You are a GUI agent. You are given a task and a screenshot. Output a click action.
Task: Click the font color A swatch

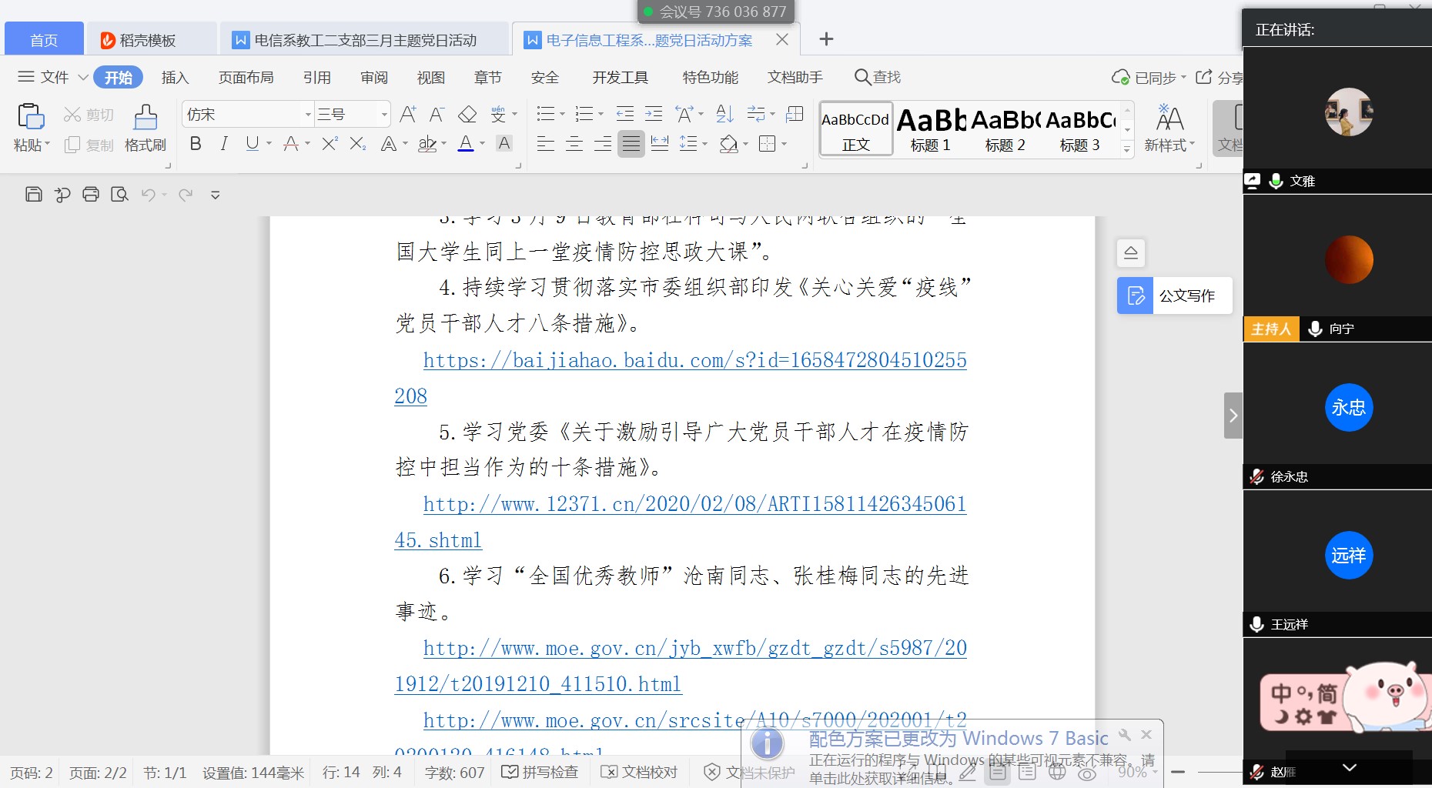(466, 144)
